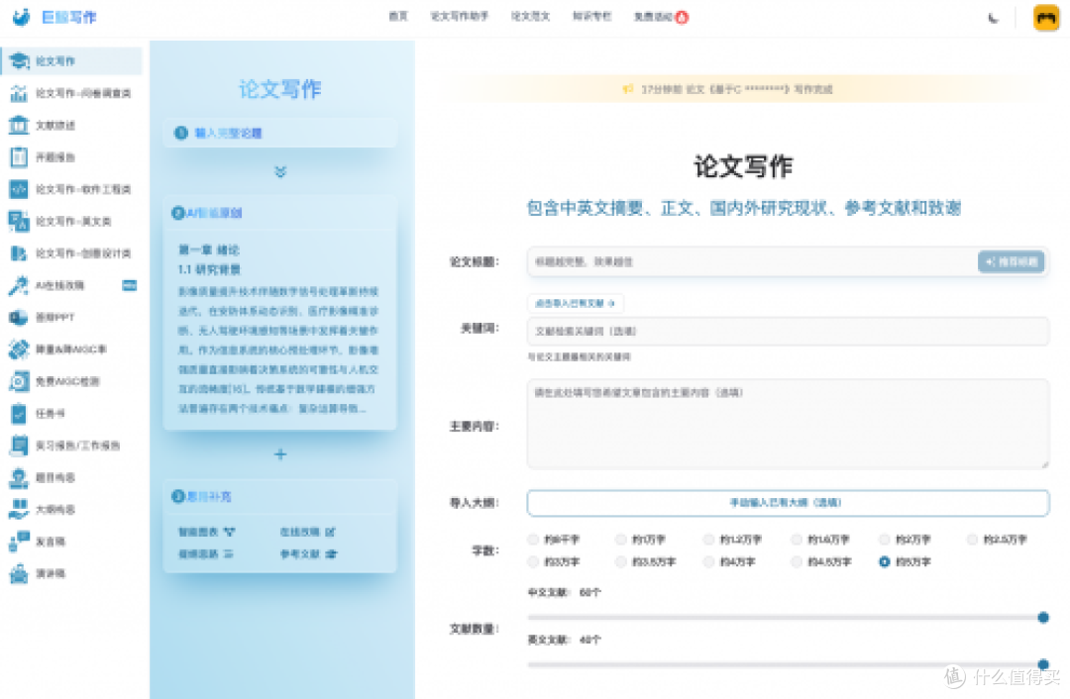Adjust the 英文文献 count slider handle
The width and height of the screenshot is (1070, 699).
click(1042, 663)
